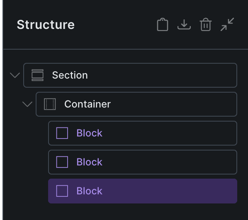Screen dimensions: 248x220
Task: Click the paste clipboard icon in Structure header
Action: point(163,24)
